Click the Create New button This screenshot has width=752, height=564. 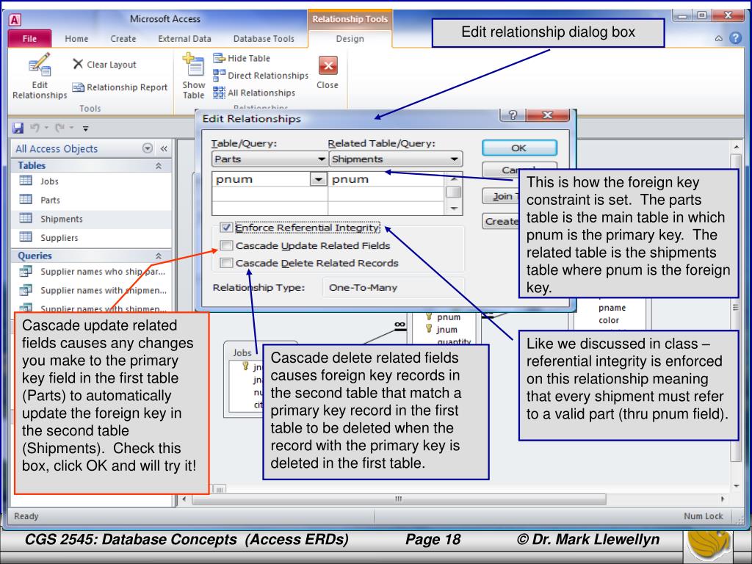point(501,221)
